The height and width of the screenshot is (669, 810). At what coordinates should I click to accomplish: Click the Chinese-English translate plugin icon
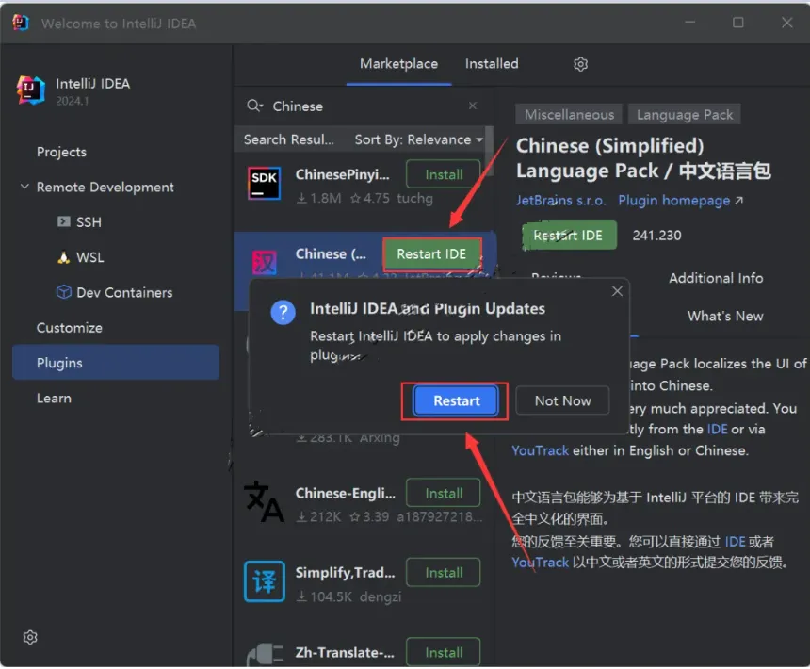pyautogui.click(x=264, y=501)
